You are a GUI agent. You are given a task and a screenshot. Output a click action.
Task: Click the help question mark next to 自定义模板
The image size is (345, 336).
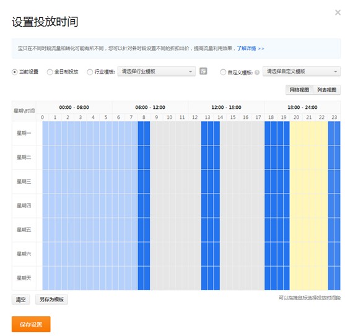tap(257, 72)
